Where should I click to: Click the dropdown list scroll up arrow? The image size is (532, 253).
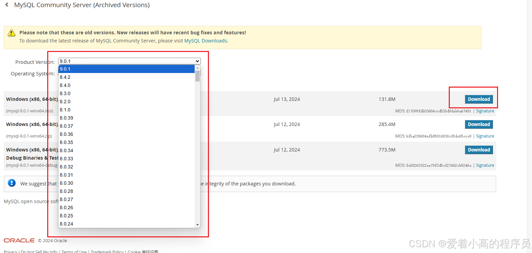pos(197,68)
